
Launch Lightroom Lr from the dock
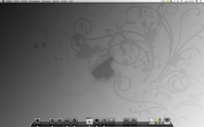[x=126, y=121]
